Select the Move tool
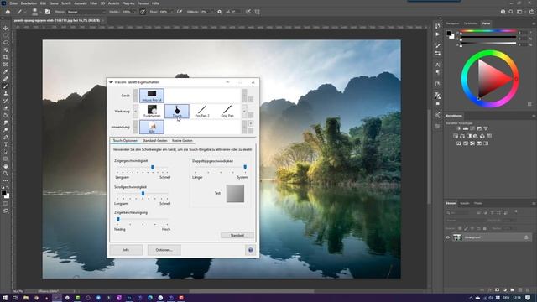The width and height of the screenshot is (537, 302). (6, 28)
